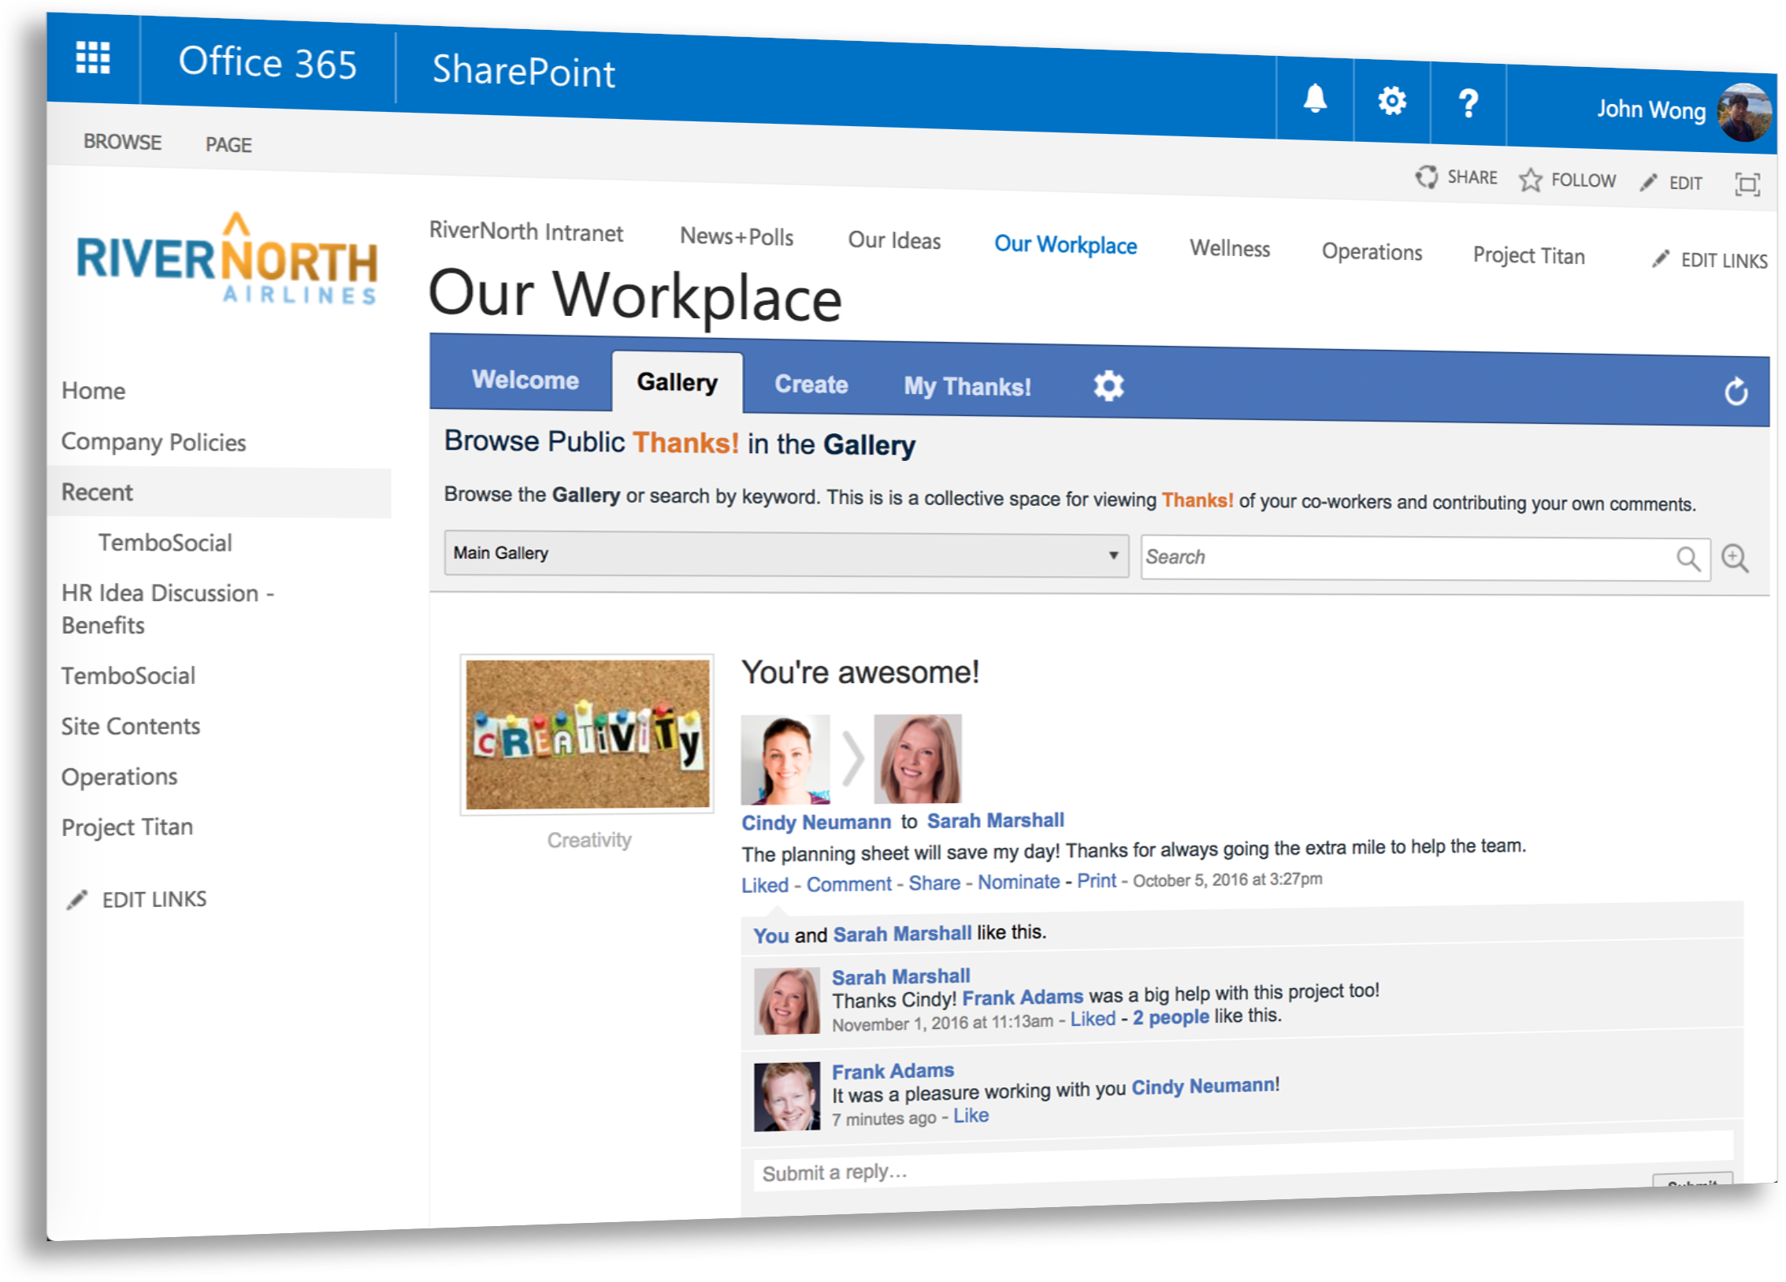Select the Gallery tab
Screen dimensions: 1786x1282
coord(677,382)
